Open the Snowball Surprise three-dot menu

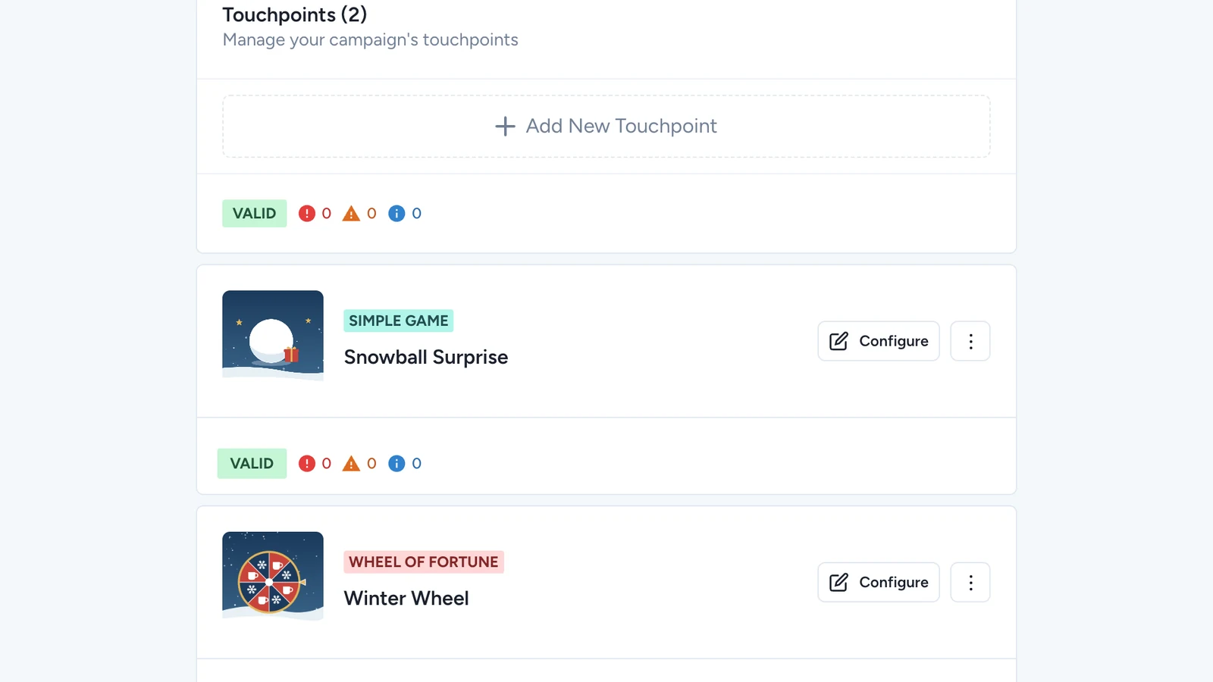point(970,341)
